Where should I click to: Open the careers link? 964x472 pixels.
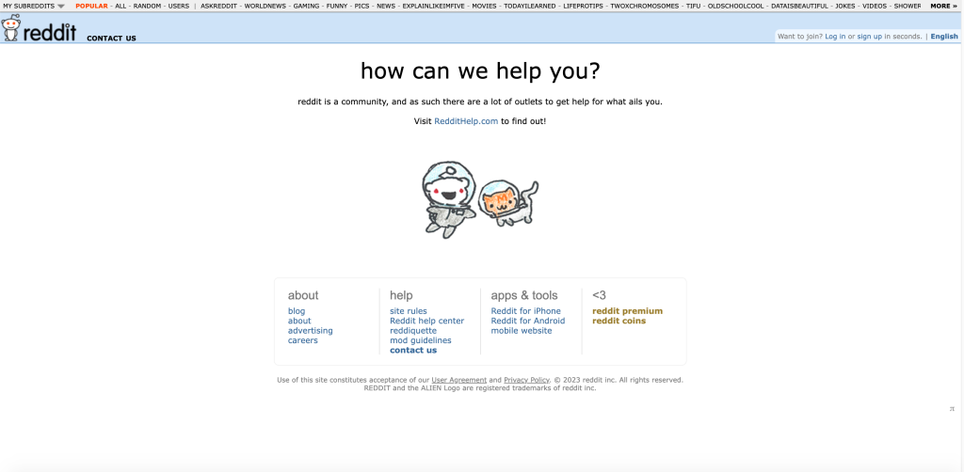[303, 340]
